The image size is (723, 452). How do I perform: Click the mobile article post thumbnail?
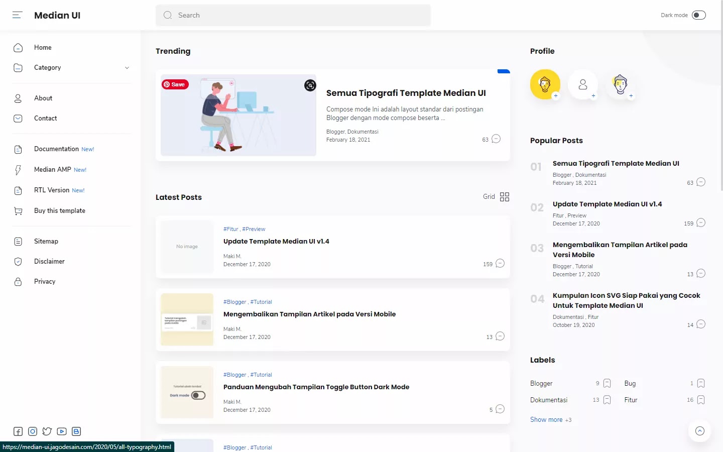point(187,319)
